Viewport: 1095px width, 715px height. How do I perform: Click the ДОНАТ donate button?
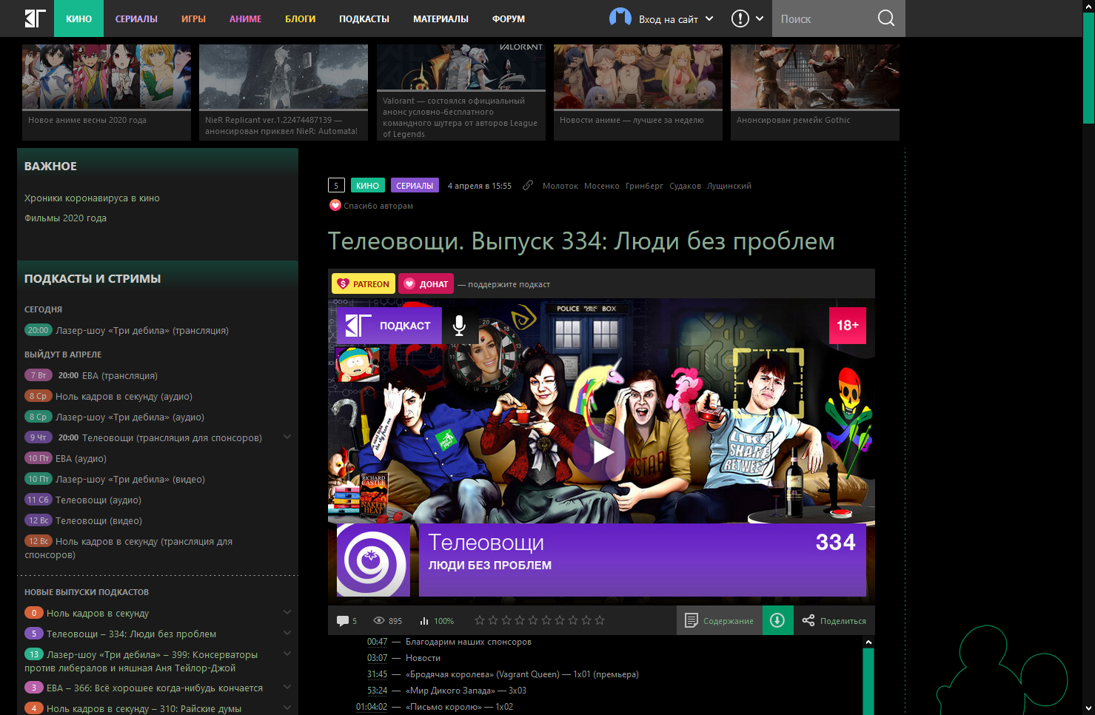pyautogui.click(x=426, y=283)
